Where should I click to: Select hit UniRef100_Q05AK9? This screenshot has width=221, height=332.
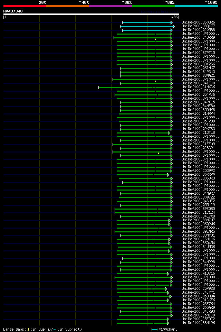(198, 308)
